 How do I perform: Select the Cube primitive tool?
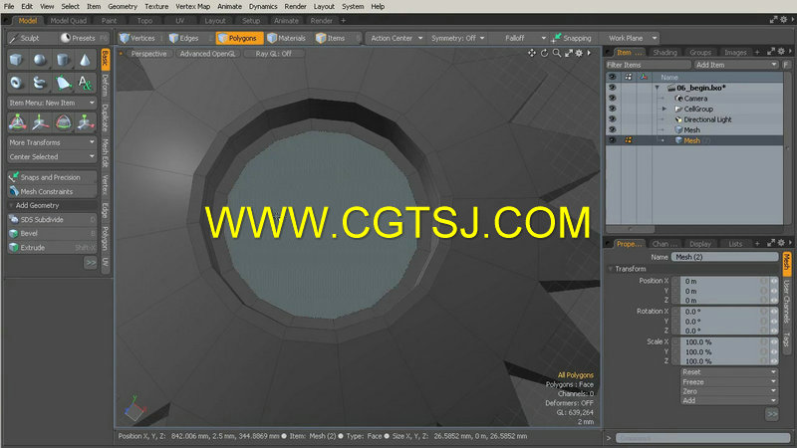[x=16, y=60]
